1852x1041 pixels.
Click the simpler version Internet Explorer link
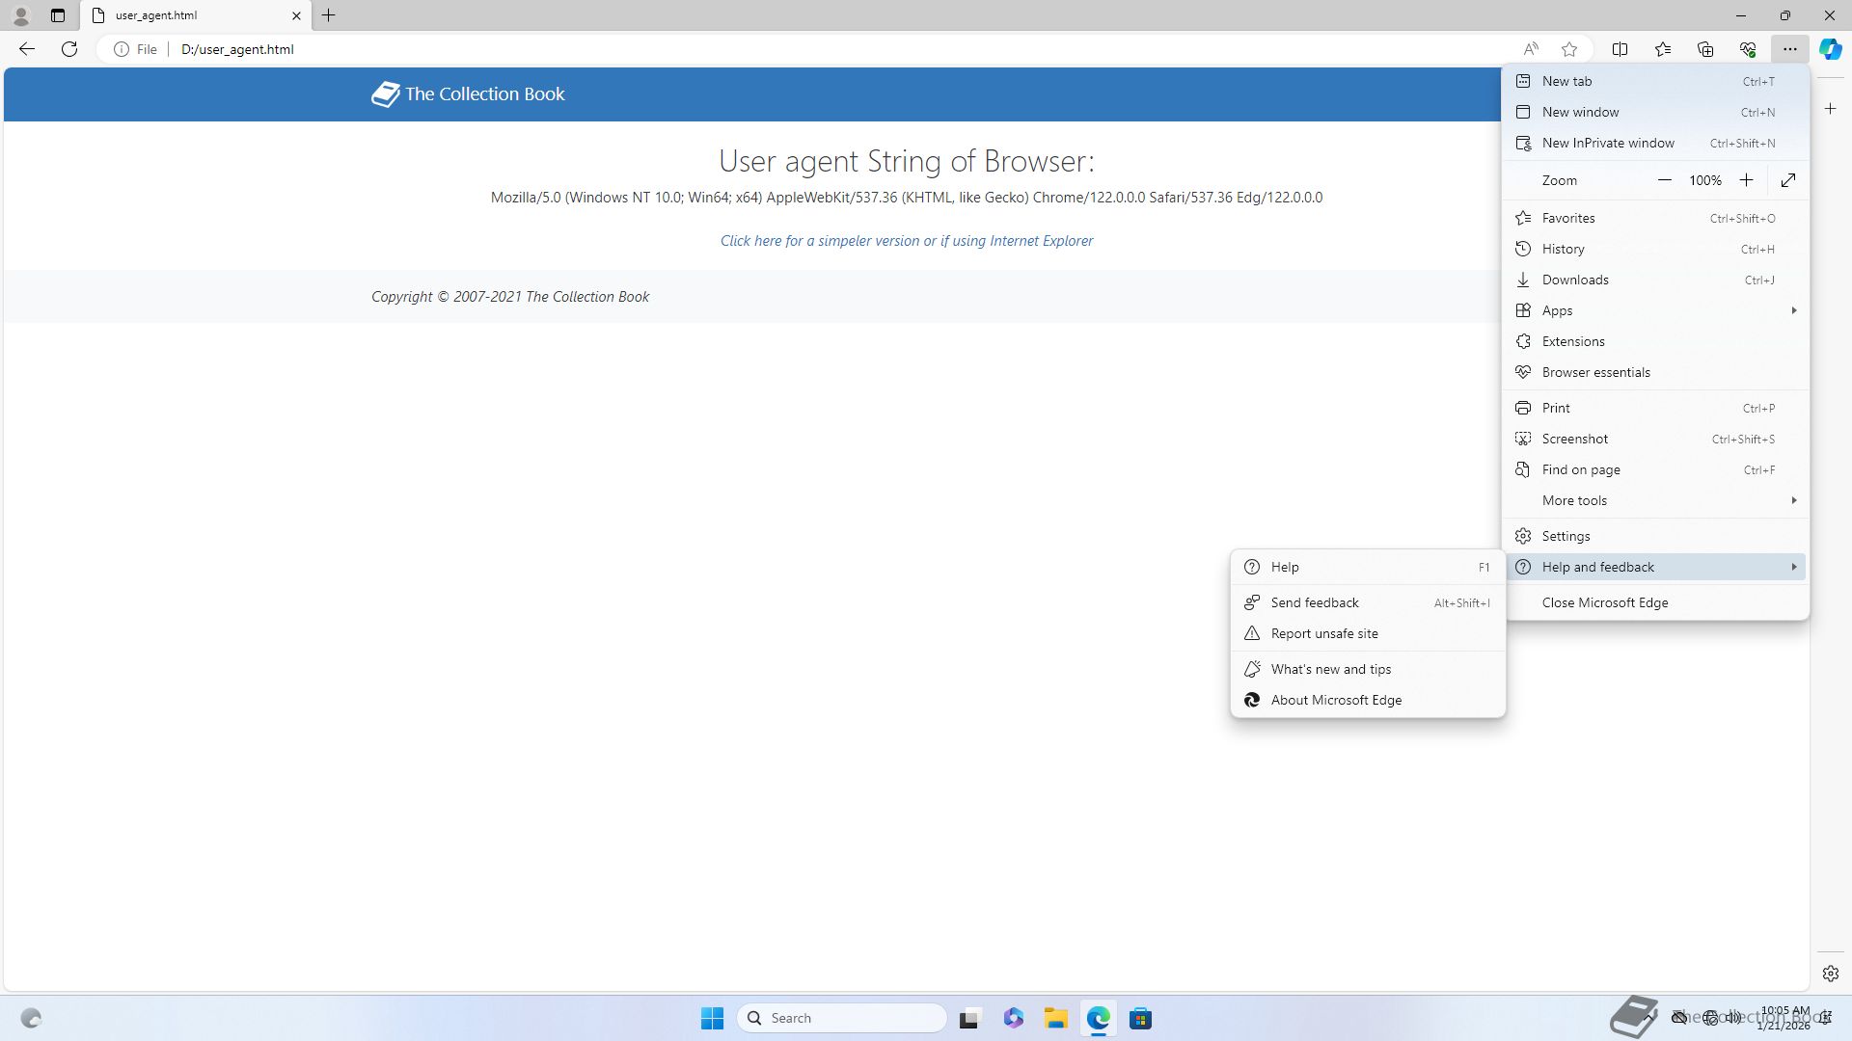coord(906,241)
